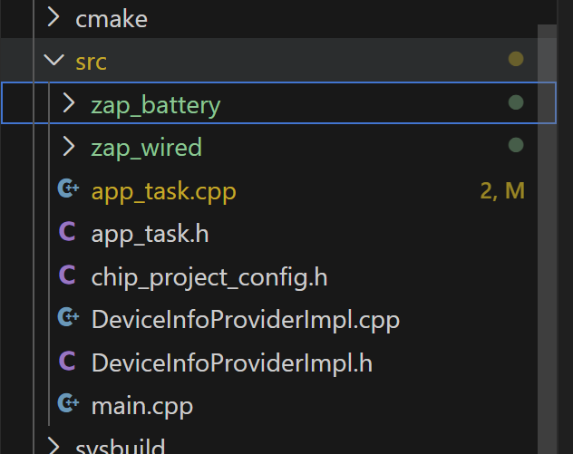This screenshot has height=454, width=573.
Task: Click the green status dot on zap_wired
Action: [x=516, y=146]
